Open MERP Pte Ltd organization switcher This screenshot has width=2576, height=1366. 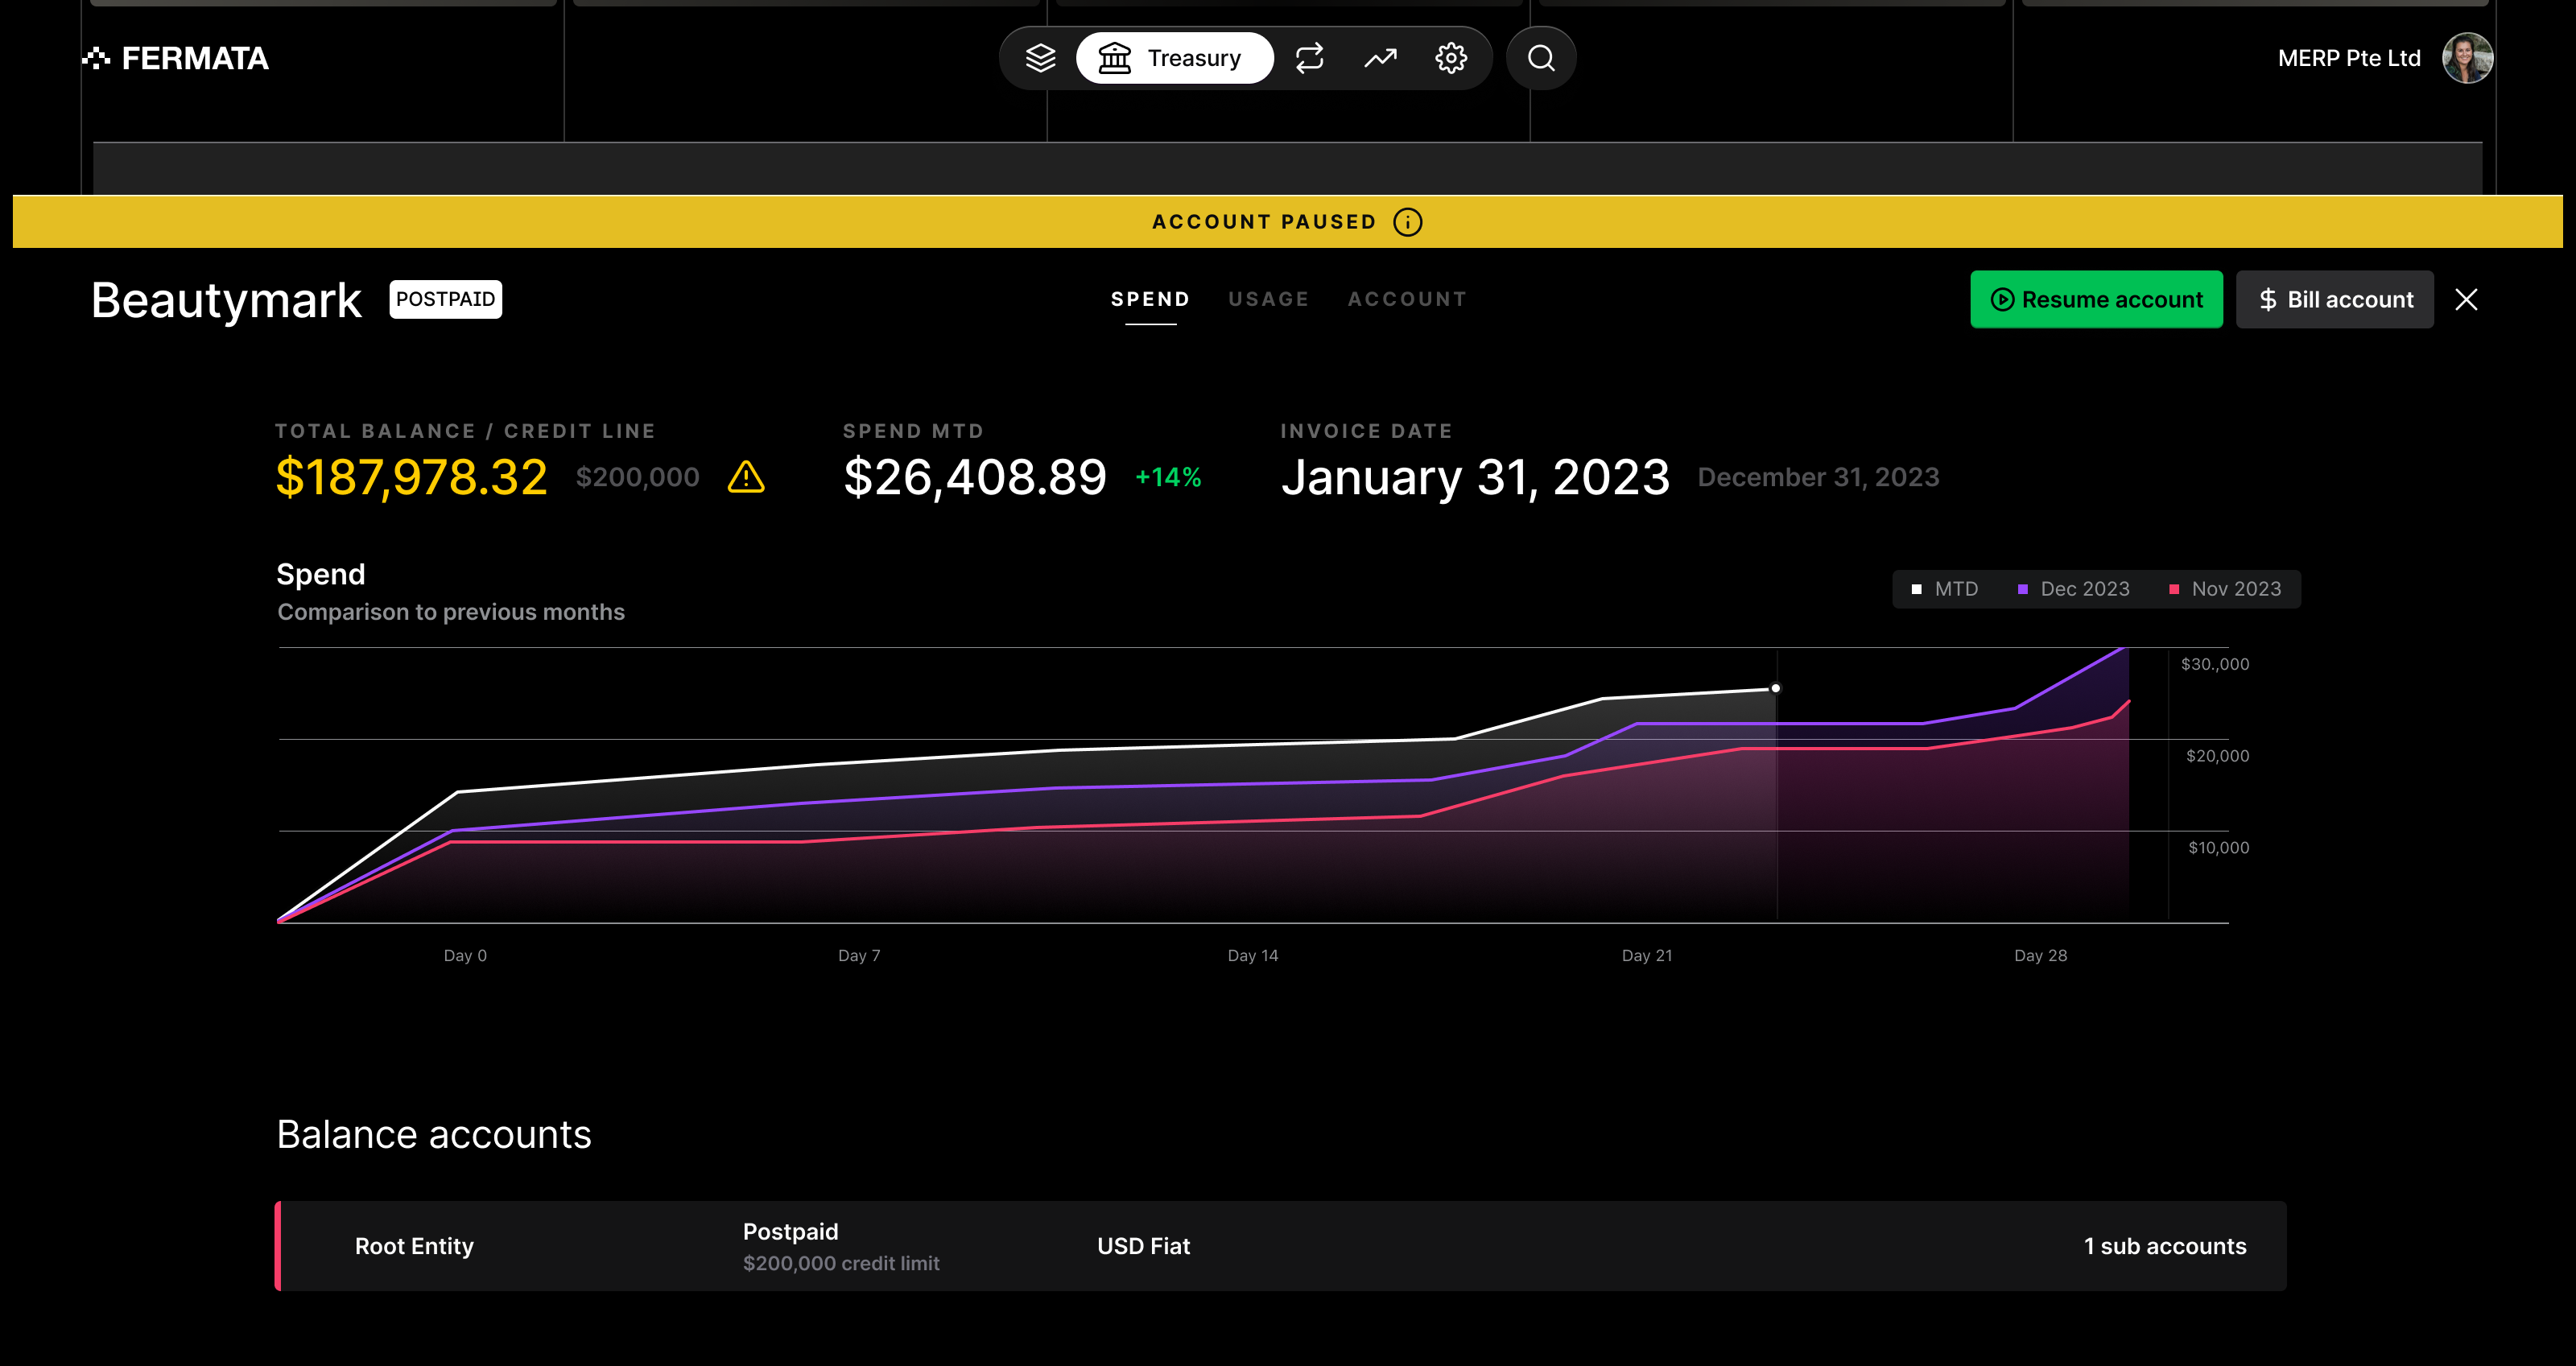[x=2348, y=58]
